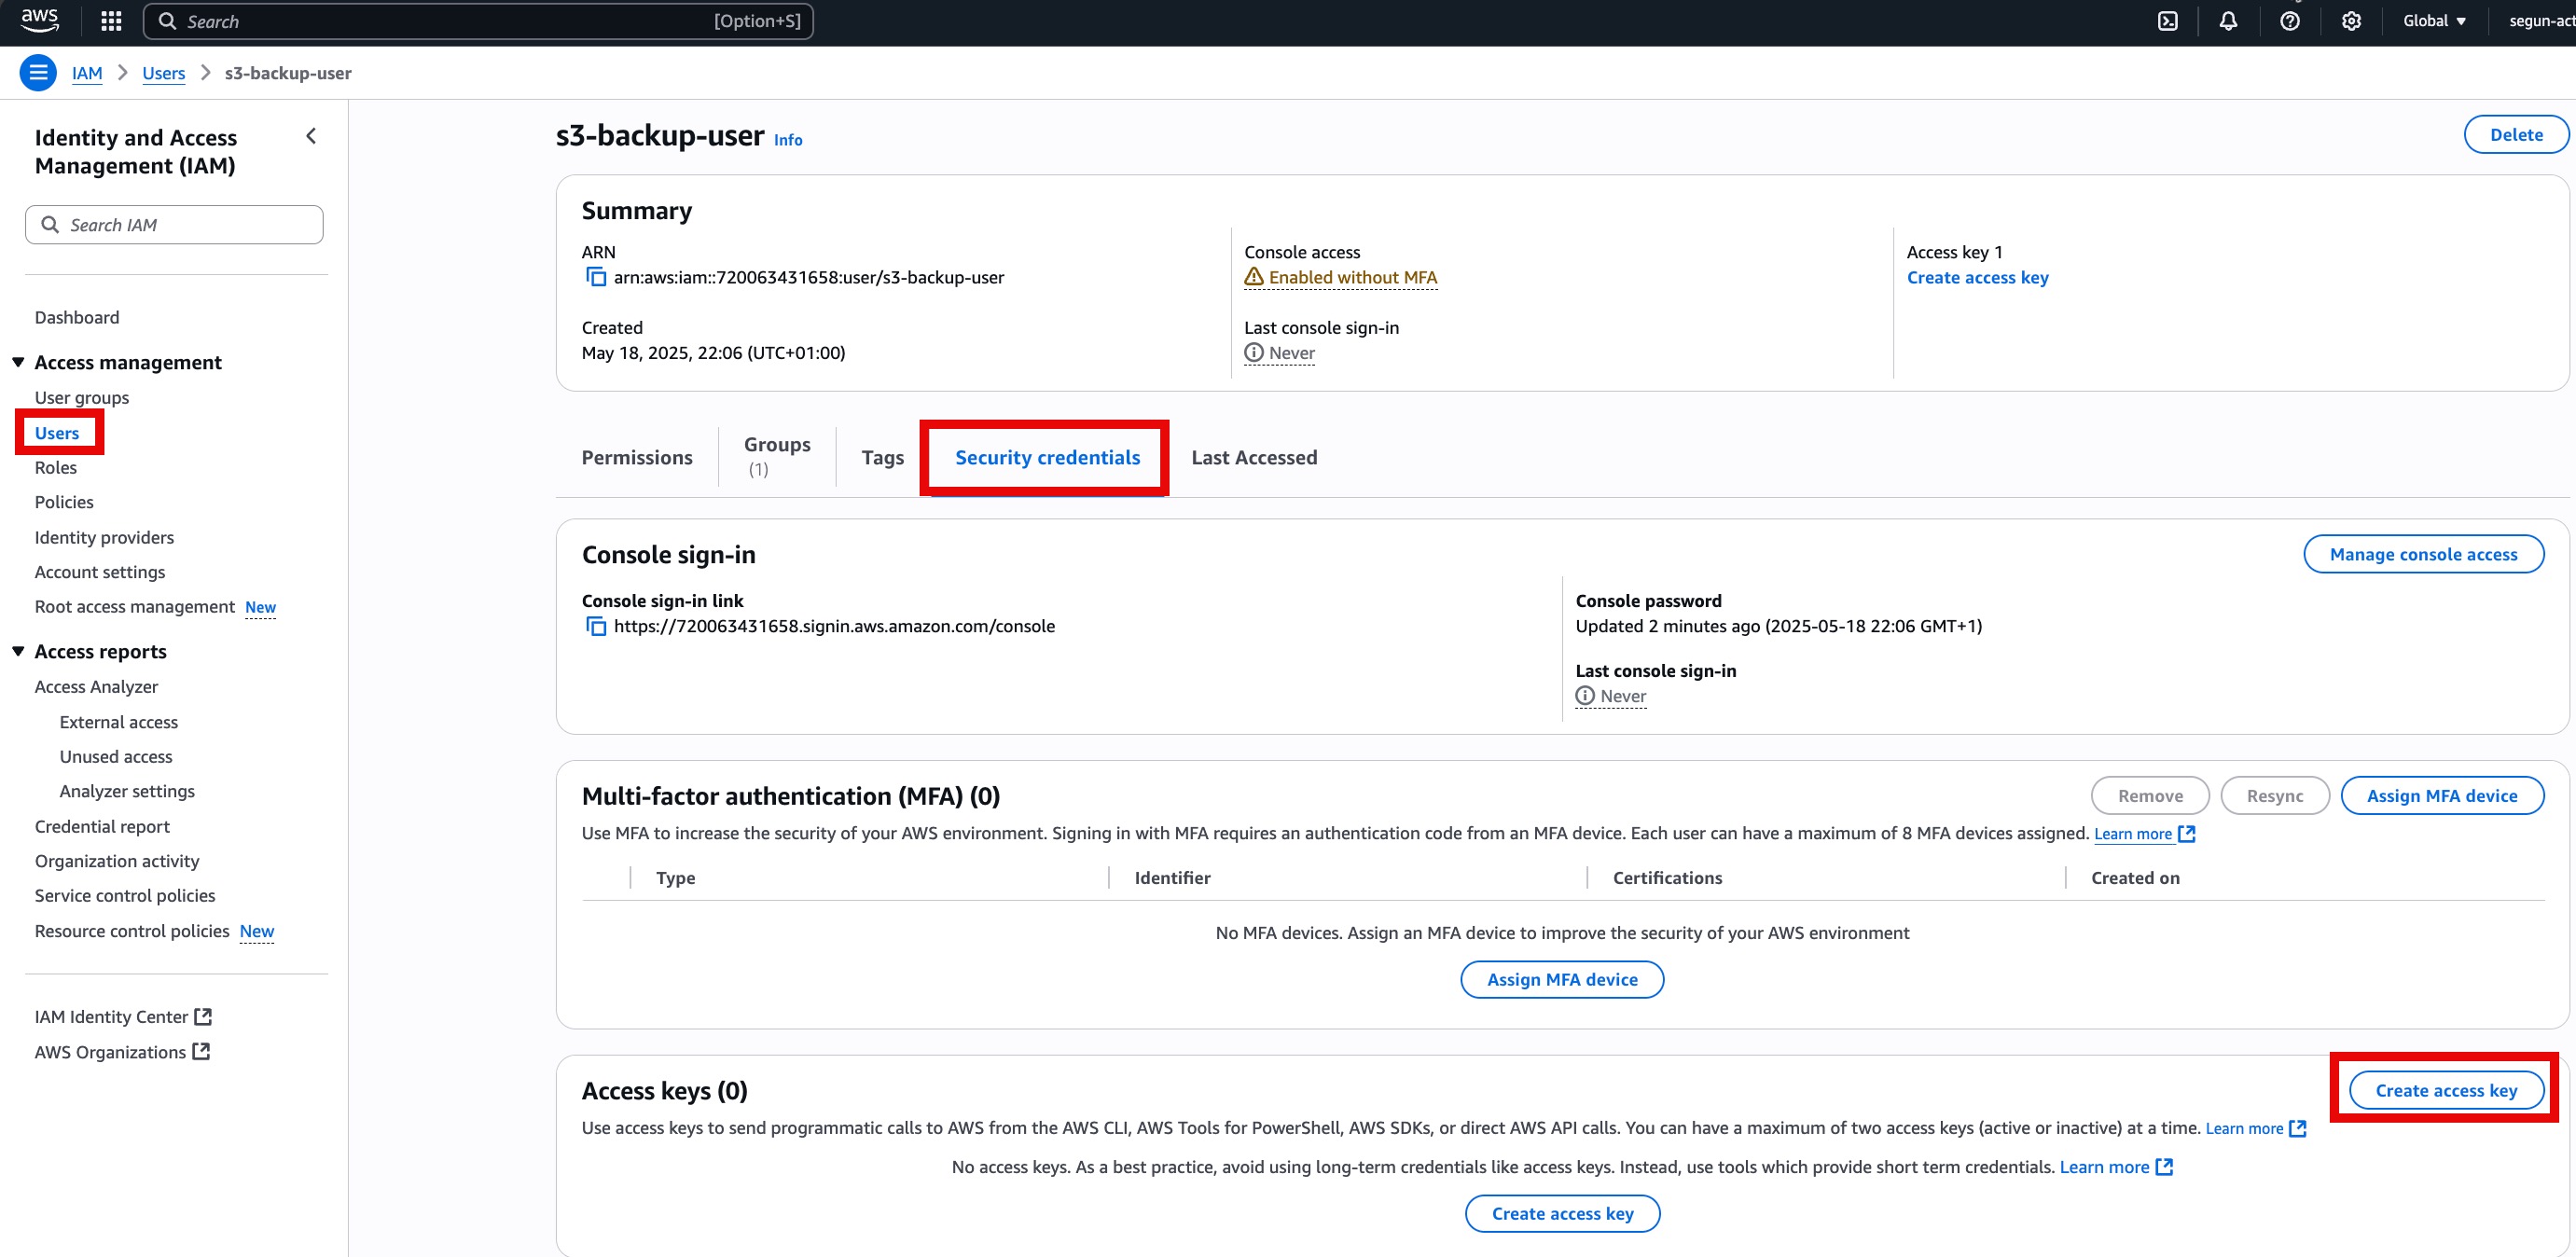
Task: Open the notifications bell
Action: click(2228, 20)
